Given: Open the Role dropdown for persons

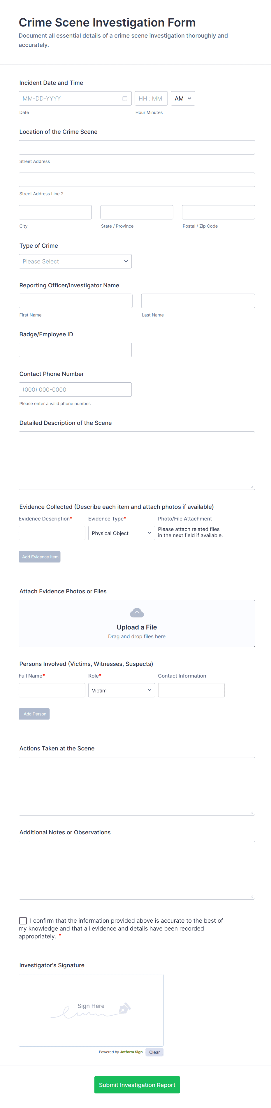Looking at the screenshot, I should point(121,690).
